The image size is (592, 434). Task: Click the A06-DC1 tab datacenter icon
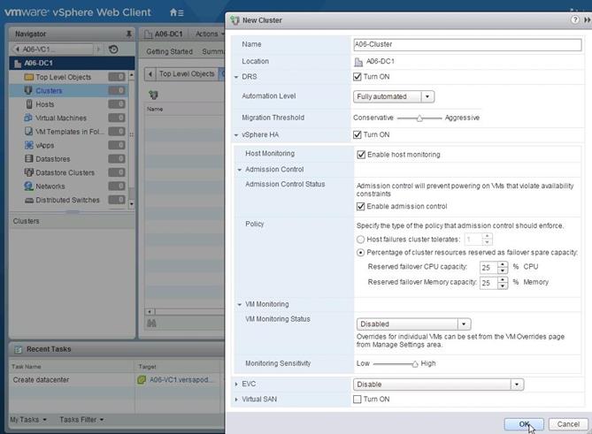click(148, 34)
